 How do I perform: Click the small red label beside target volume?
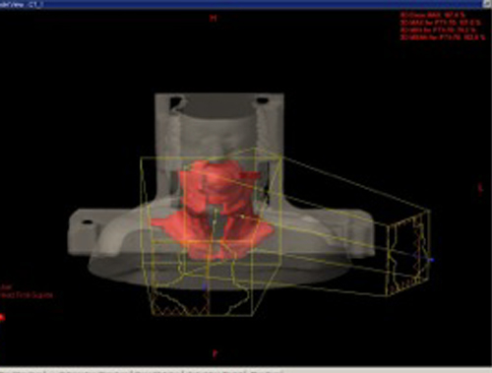point(251,175)
